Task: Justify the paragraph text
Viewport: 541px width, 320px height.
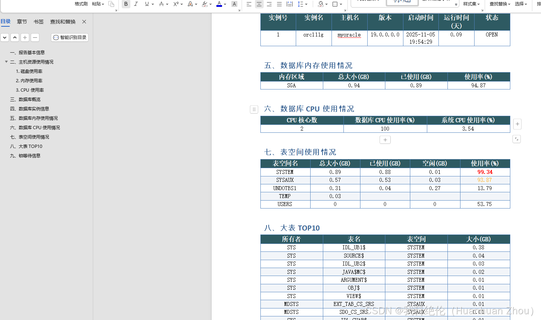Action: point(279,4)
